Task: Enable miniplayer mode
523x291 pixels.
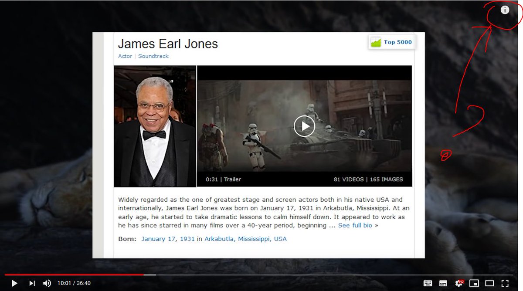Action: [474, 283]
